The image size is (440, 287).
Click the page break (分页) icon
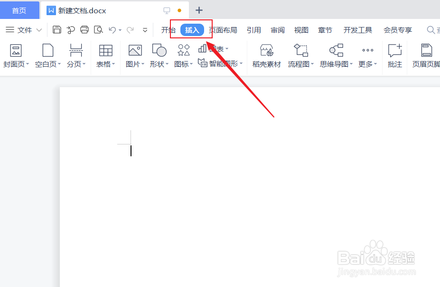point(76,50)
